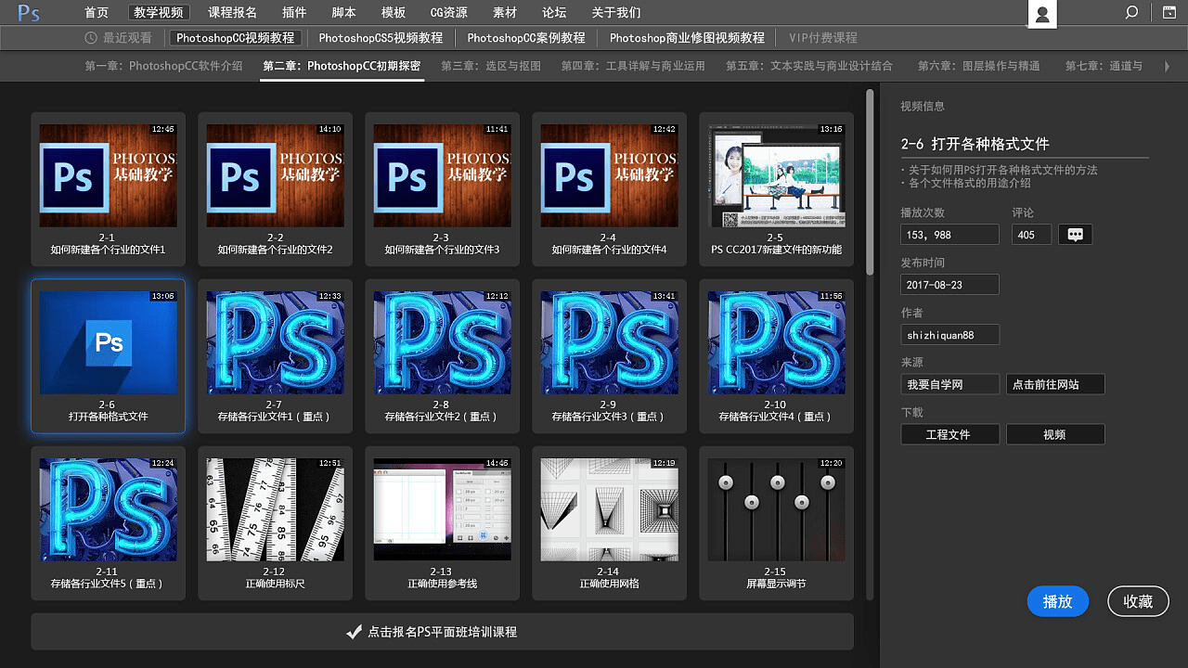Image resolution: width=1188 pixels, height=668 pixels.
Task: Open the 关于我们 menu
Action: tap(616, 13)
